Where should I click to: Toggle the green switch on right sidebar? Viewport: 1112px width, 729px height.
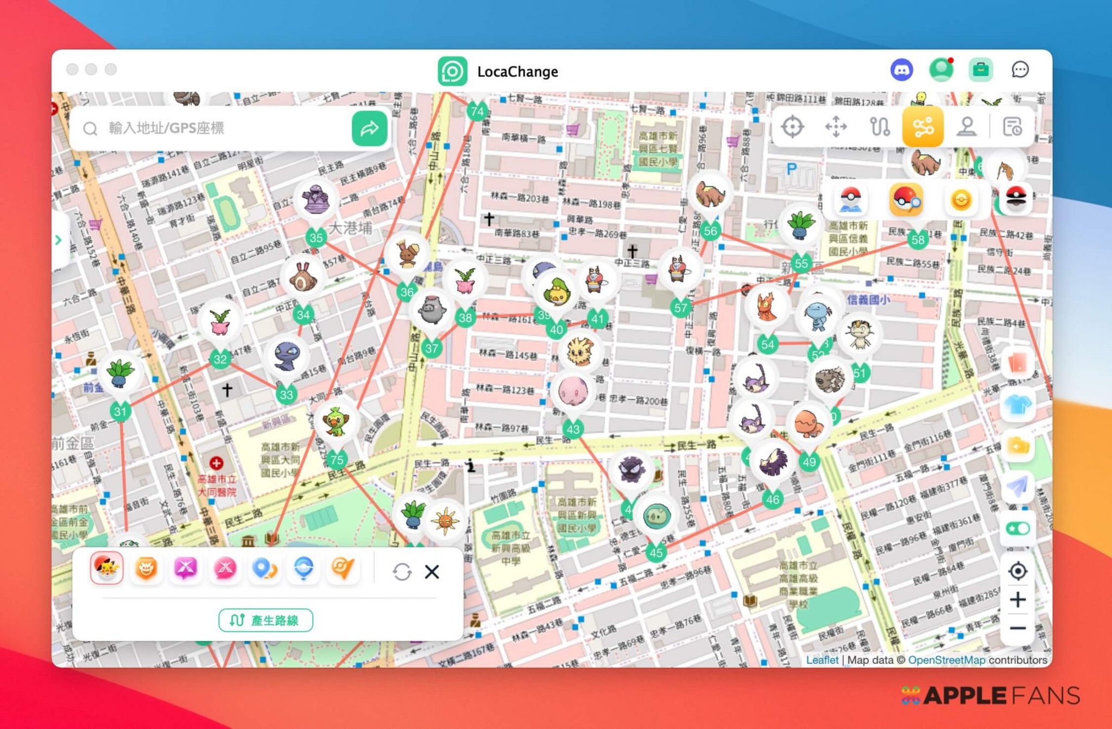(1018, 528)
